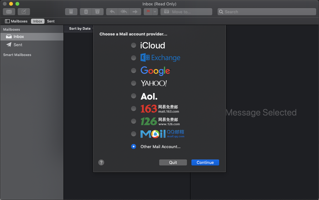Open help with the question mark button
Image resolution: width=319 pixels, height=200 pixels.
coord(101,162)
